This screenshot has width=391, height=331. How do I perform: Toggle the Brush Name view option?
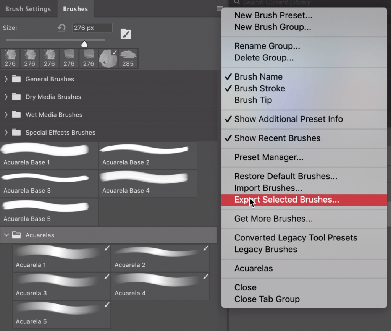pyautogui.click(x=258, y=77)
